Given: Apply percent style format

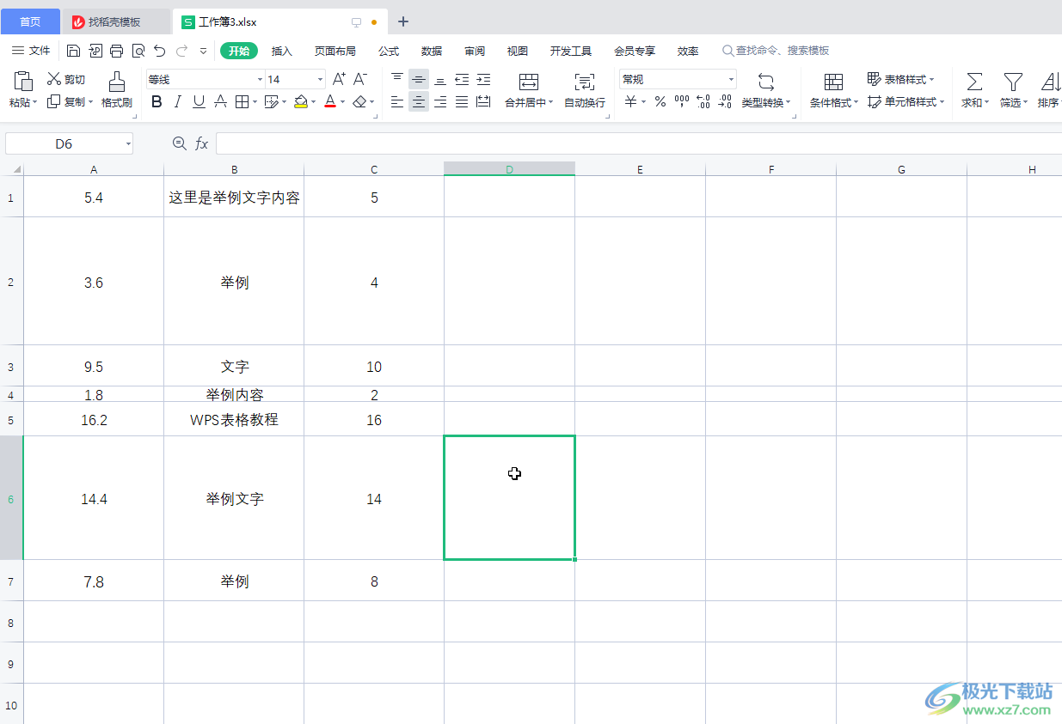Looking at the screenshot, I should 660,102.
